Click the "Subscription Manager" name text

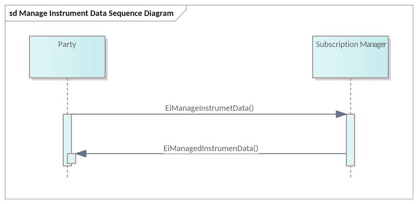point(351,45)
